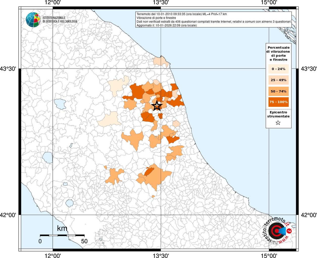Click the 'Aggiornato il' update timestamp line
The image size is (317, 258).
tap(166, 25)
